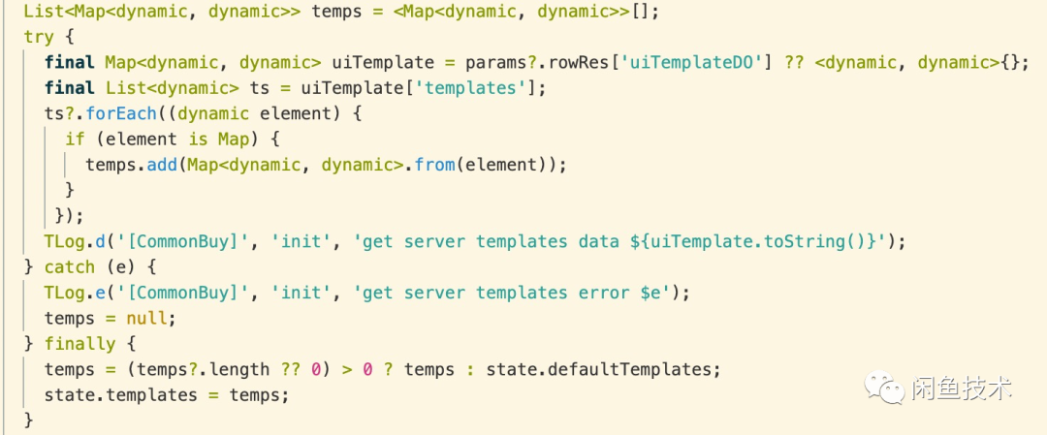
Task: Click the add method on temps
Action: coord(161,165)
